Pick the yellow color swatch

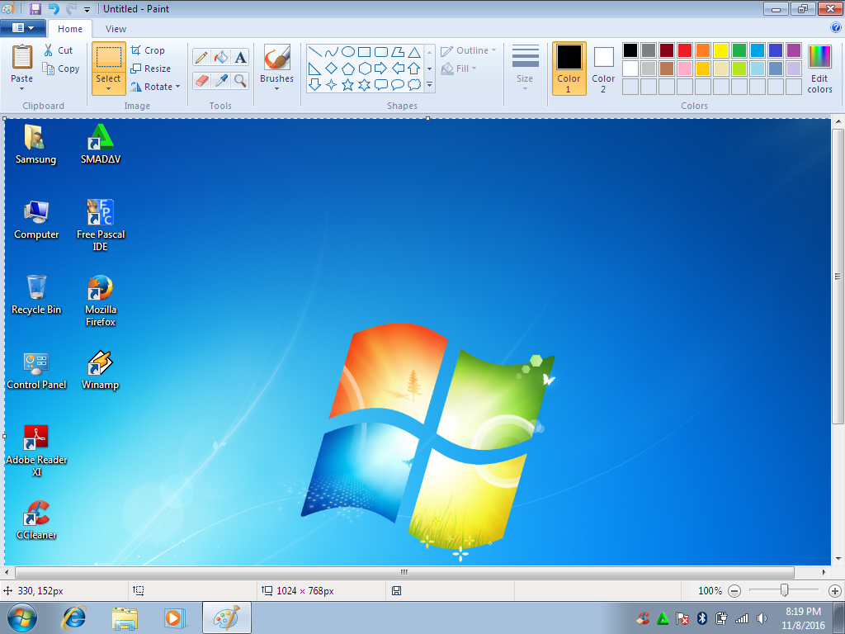pyautogui.click(x=721, y=50)
